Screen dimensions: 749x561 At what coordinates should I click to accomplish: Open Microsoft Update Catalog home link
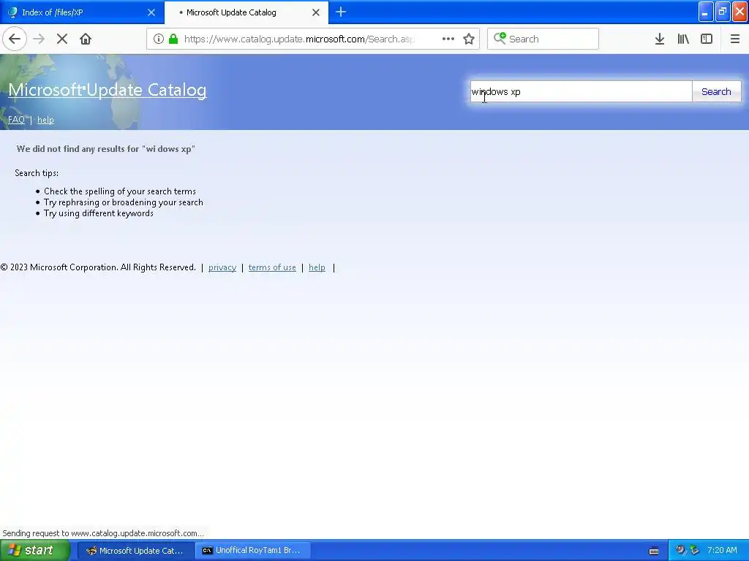(108, 90)
